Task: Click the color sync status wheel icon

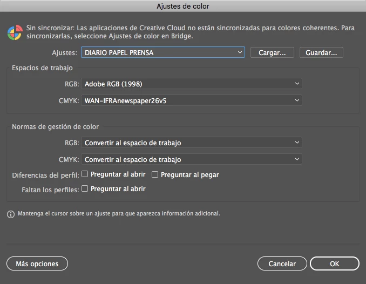Action: coord(15,32)
